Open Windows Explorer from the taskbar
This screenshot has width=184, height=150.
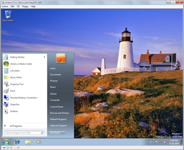[x=28, y=142]
